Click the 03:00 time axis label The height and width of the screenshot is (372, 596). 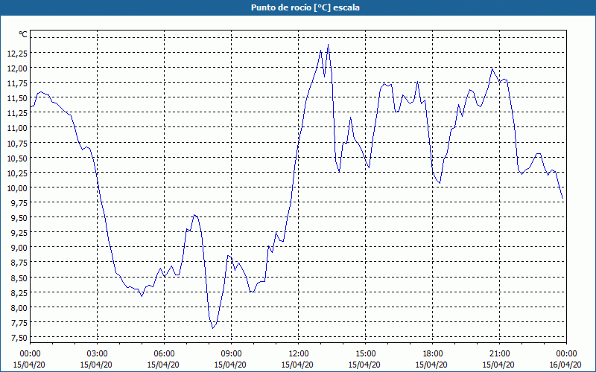click(97, 354)
